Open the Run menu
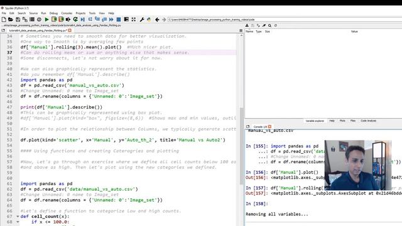The image size is (402, 226). click(x=43, y=13)
